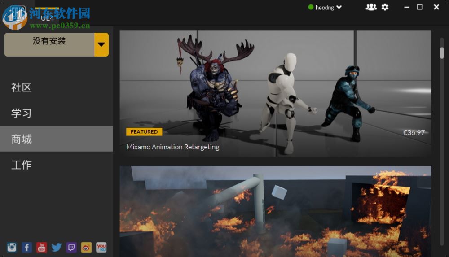This screenshot has width=449, height=257.
Task: Expand the yellow install options arrow
Action: pos(101,44)
